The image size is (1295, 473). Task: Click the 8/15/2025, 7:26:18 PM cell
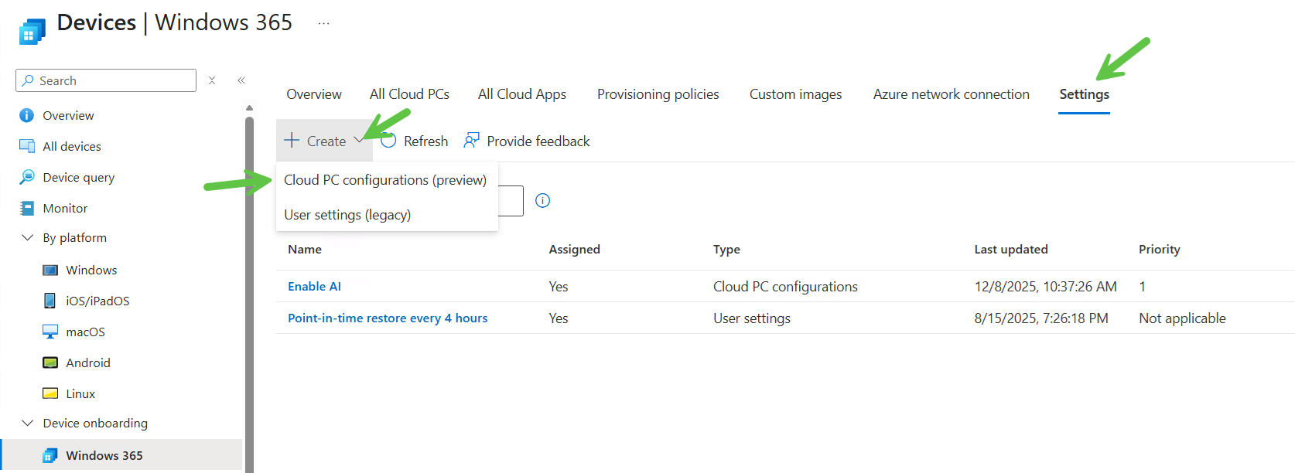(1041, 318)
